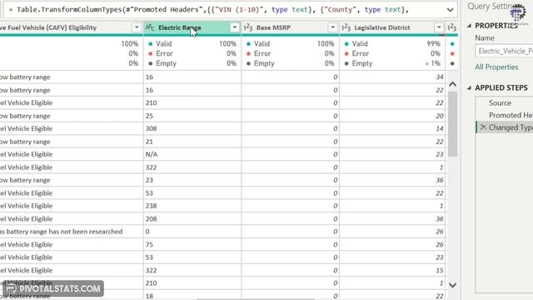The image size is (533, 300).
Task: Click the Electric Range Valid quality label
Action: [164, 43]
